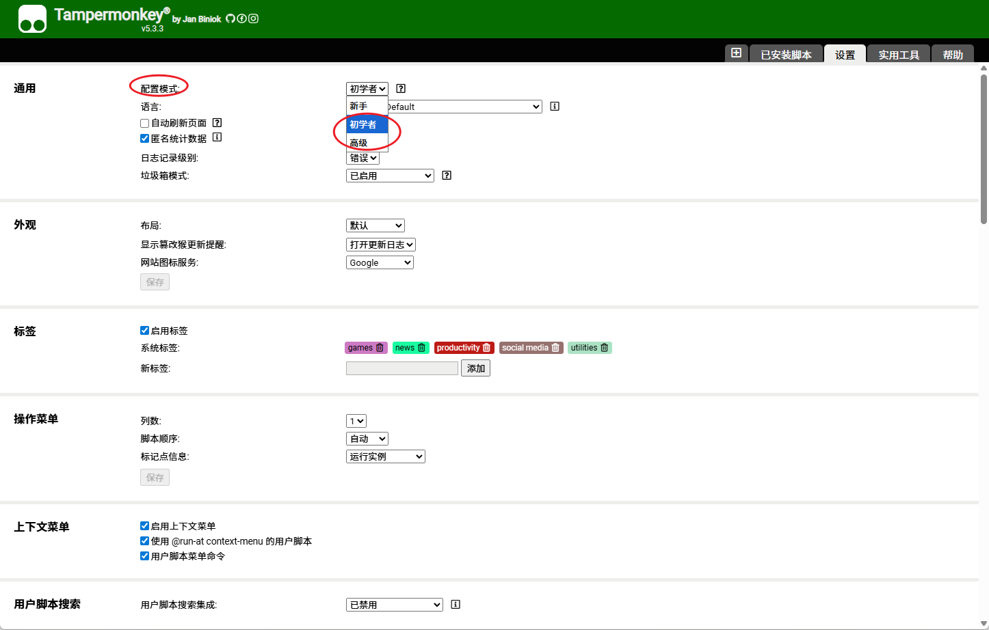Open the Instagram icon link
Image resolution: width=989 pixels, height=630 pixels.
point(253,18)
